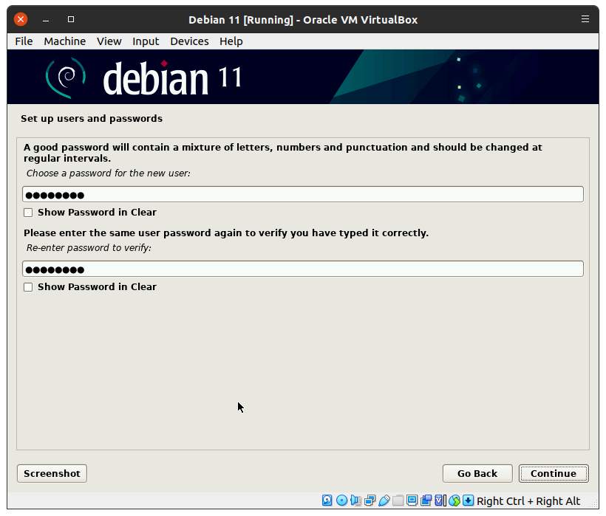Open the Devices menu

189,41
